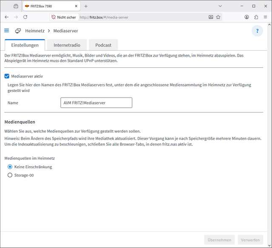
Task: Select the Keine Einschränkung radio option
Action: pos(10,167)
